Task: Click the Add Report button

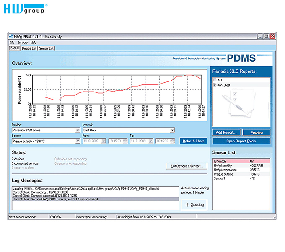Action: tap(226, 133)
